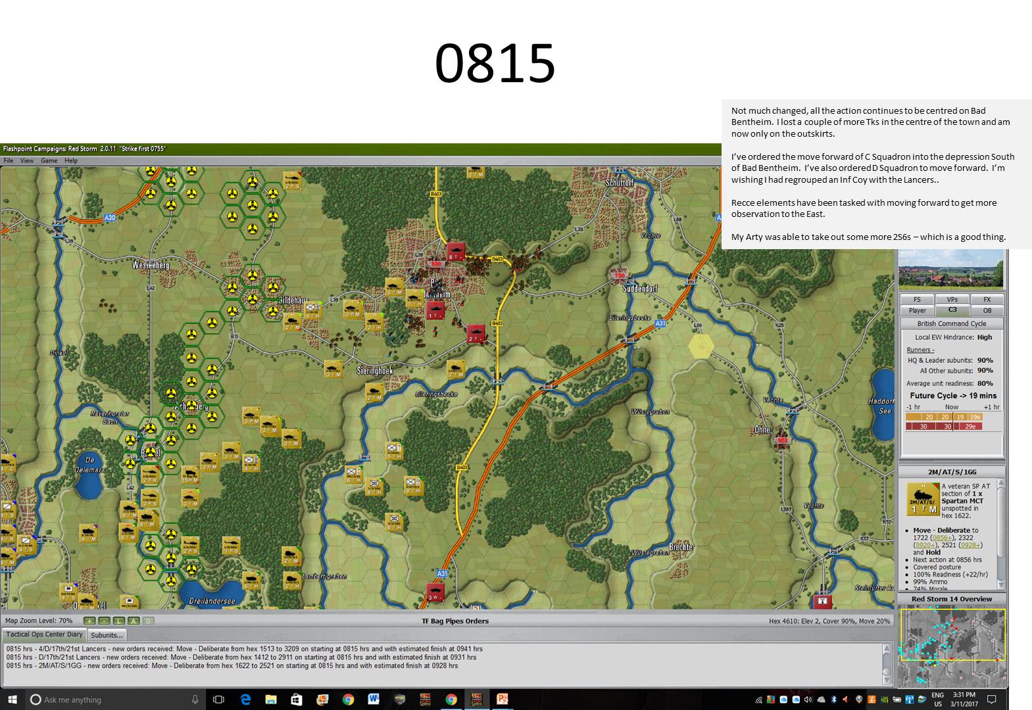The height and width of the screenshot is (710, 1032).
Task: Select the 15 W M artillery unit counter
Action: click(190, 475)
